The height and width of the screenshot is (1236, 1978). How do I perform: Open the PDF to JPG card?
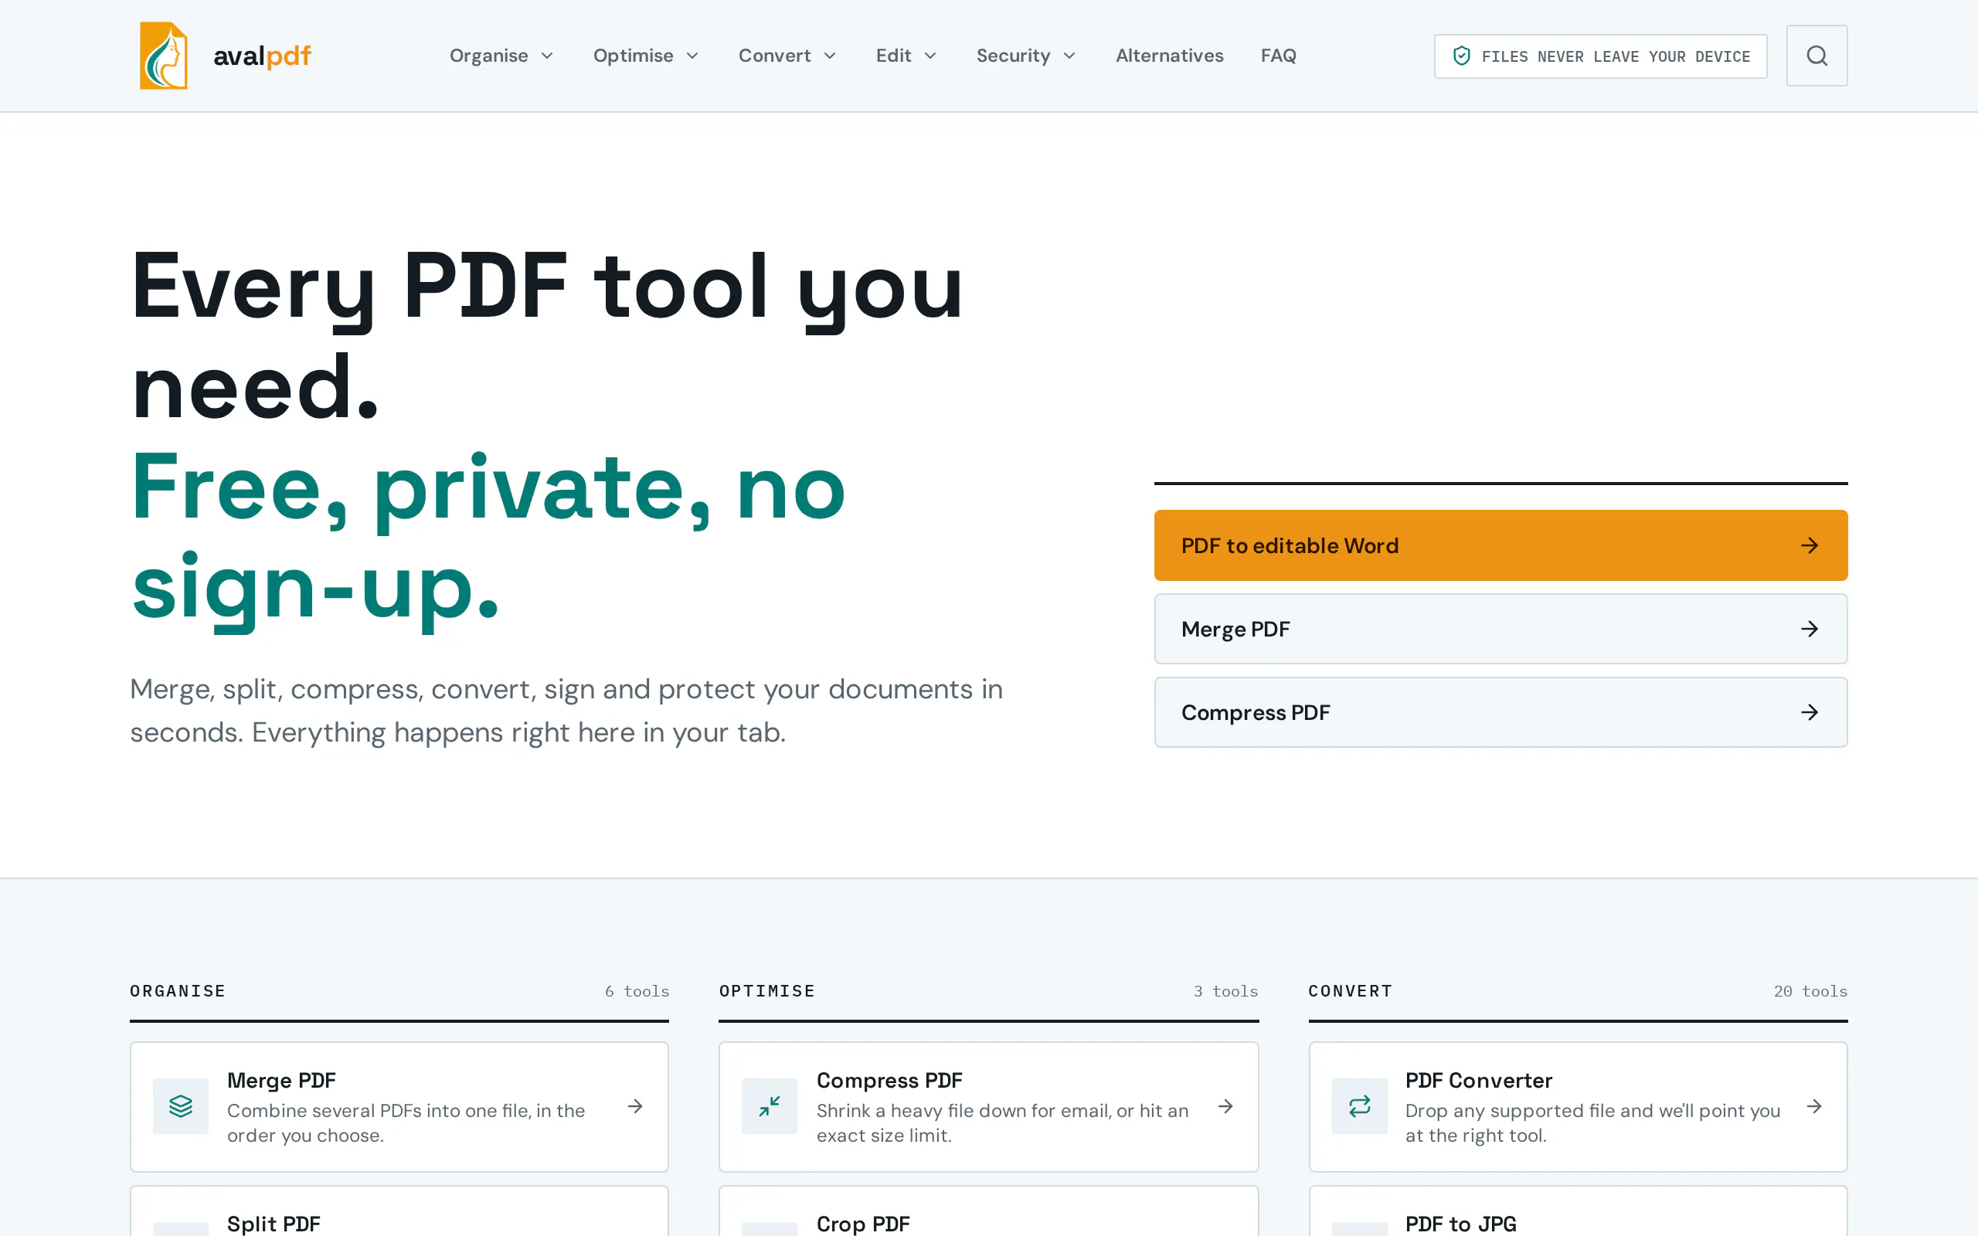(x=1578, y=1211)
